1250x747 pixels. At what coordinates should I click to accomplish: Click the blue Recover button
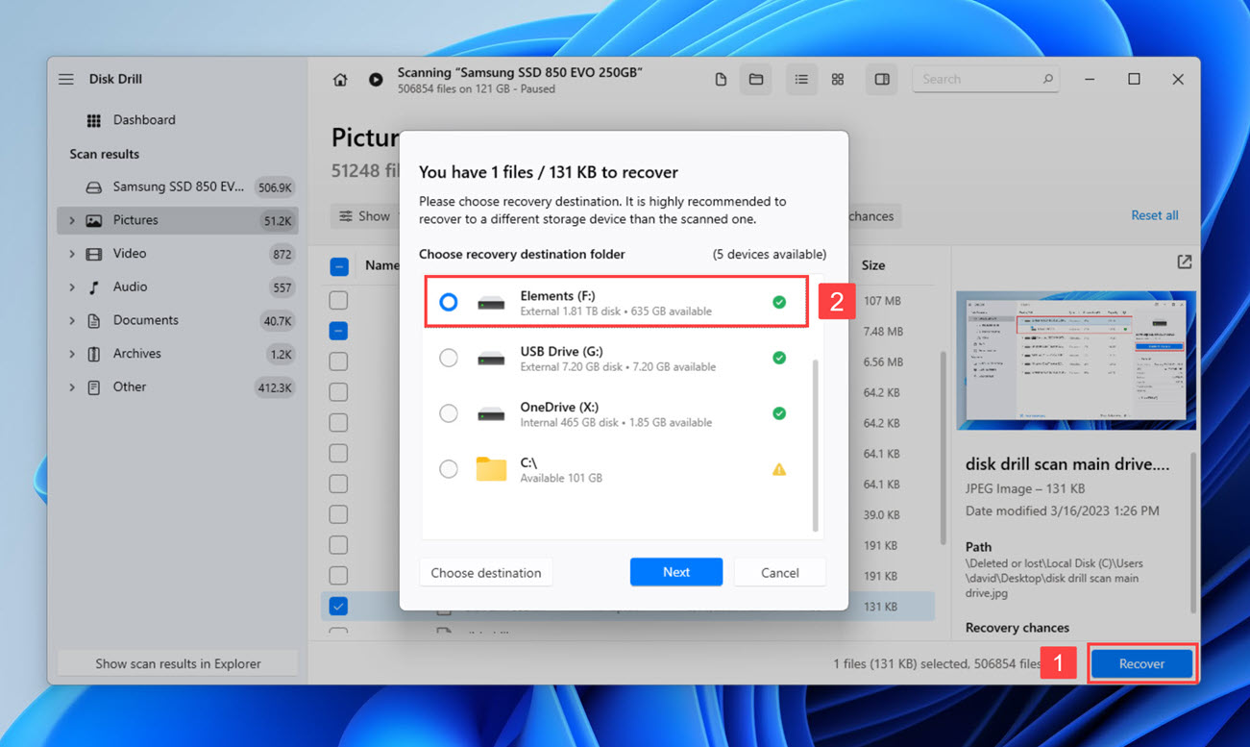(1141, 663)
